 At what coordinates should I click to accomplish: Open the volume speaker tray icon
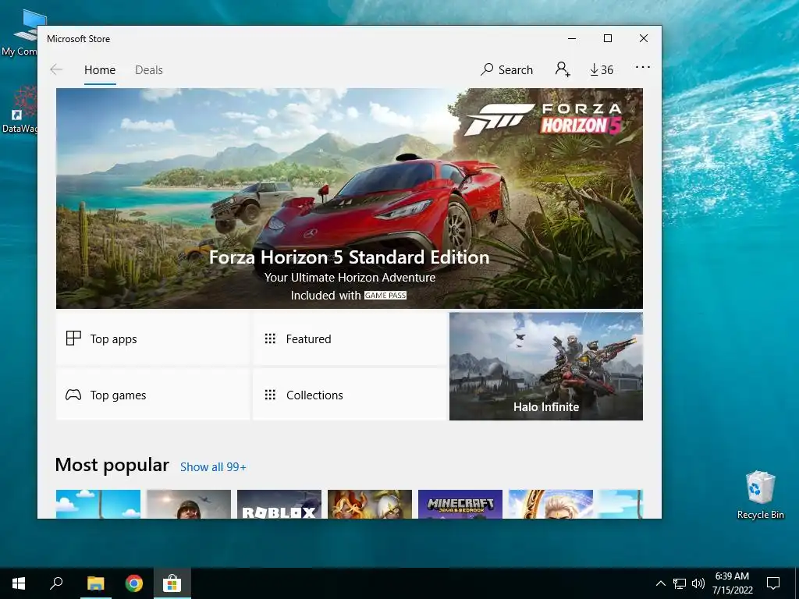(698, 583)
